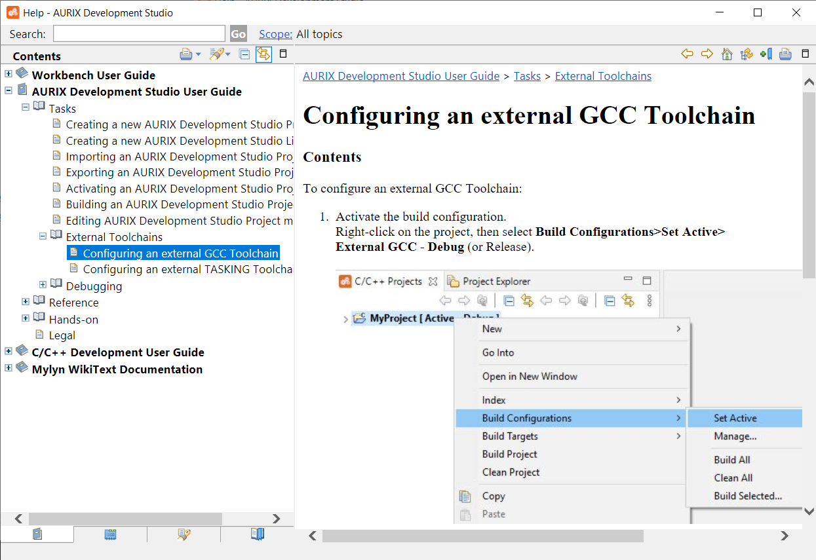Toggle Link with Contents button
The image size is (816, 560).
pos(263,54)
